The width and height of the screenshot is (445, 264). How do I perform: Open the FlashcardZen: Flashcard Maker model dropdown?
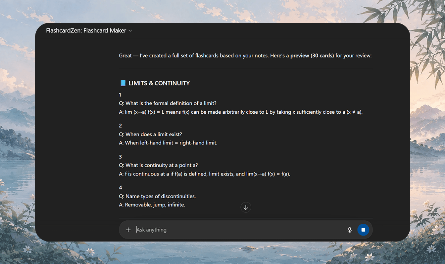pyautogui.click(x=89, y=31)
